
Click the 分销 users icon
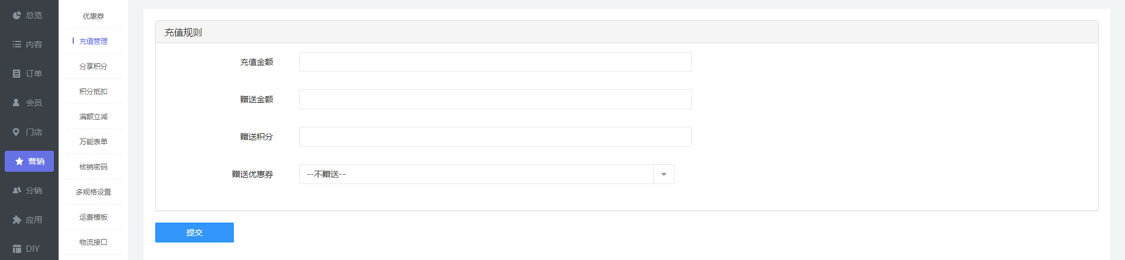[17, 190]
